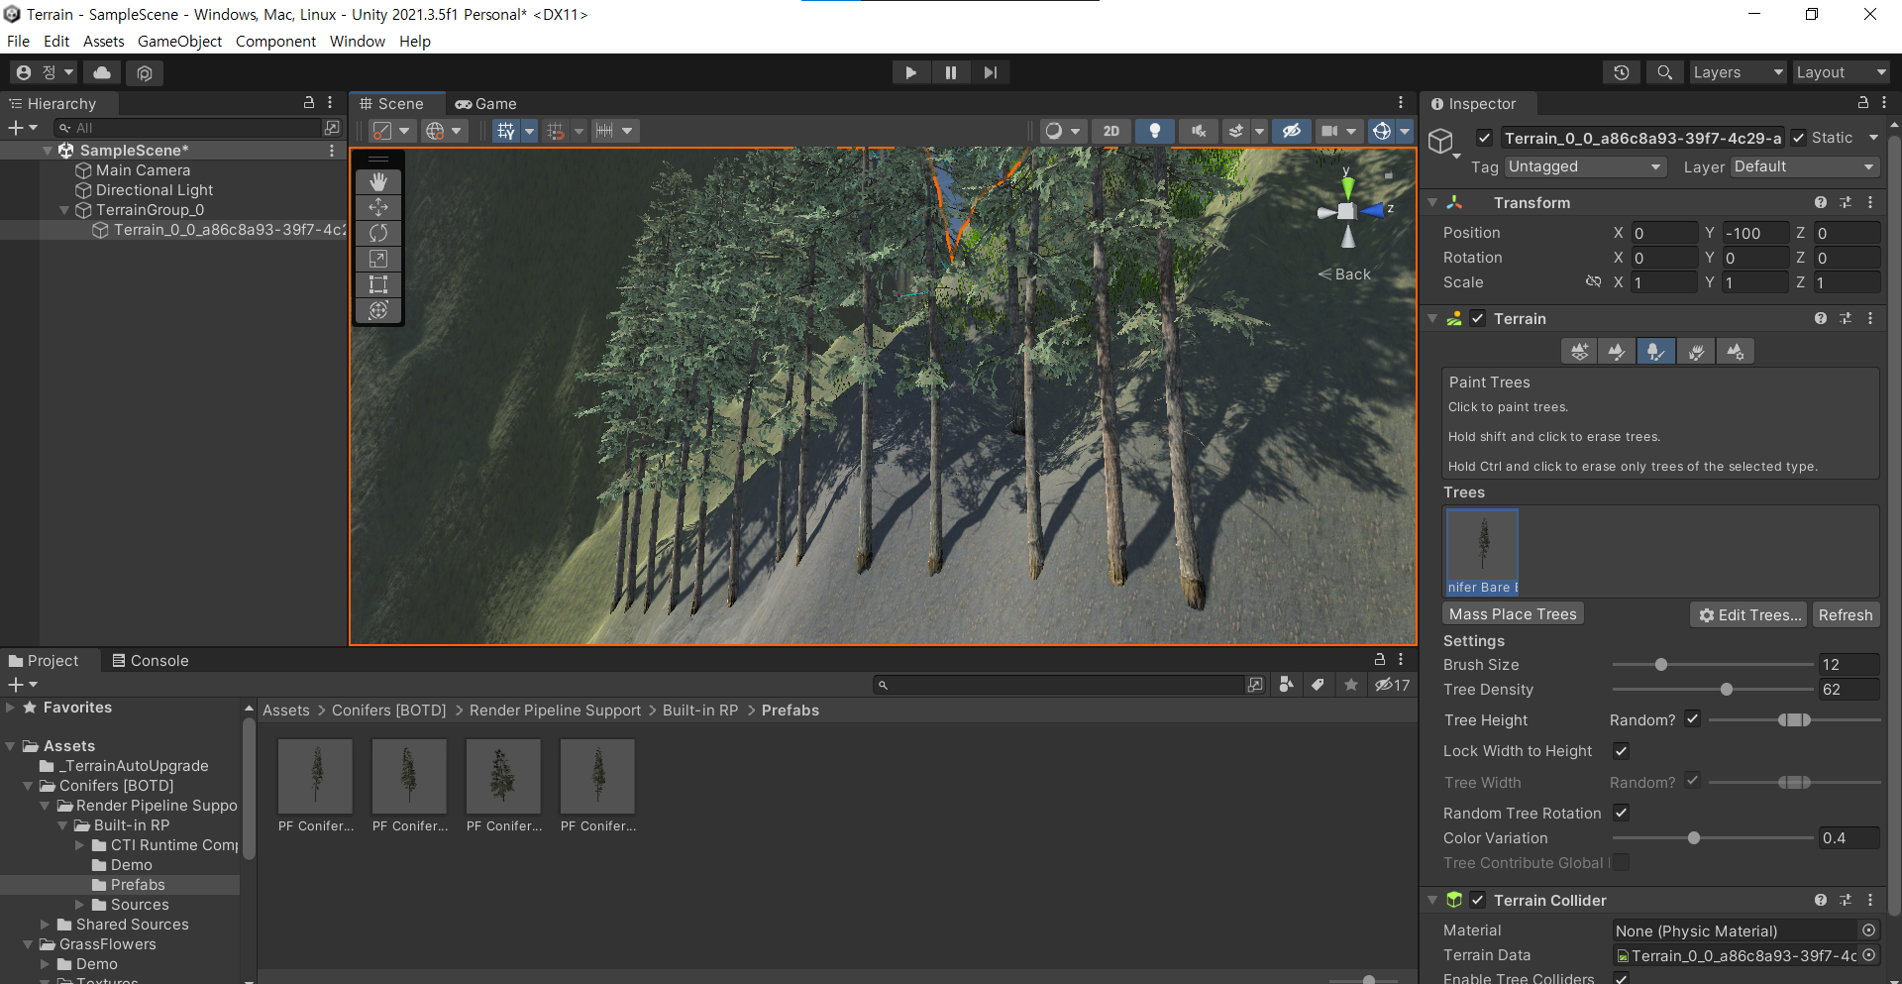Disable the Terrain component checkbox

(1477, 318)
